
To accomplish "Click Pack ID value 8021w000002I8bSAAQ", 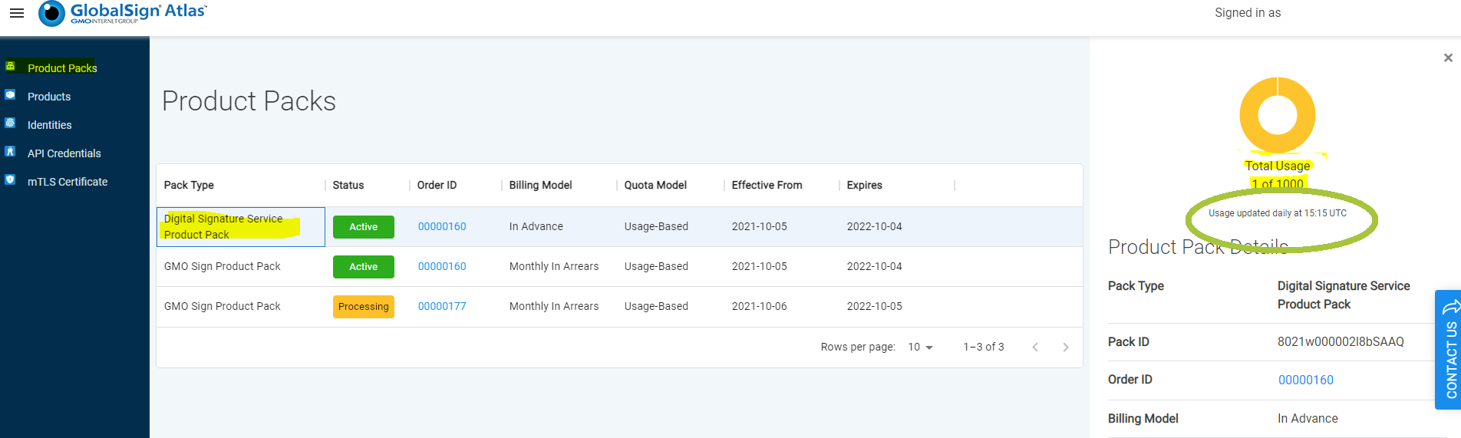I will (1341, 341).
